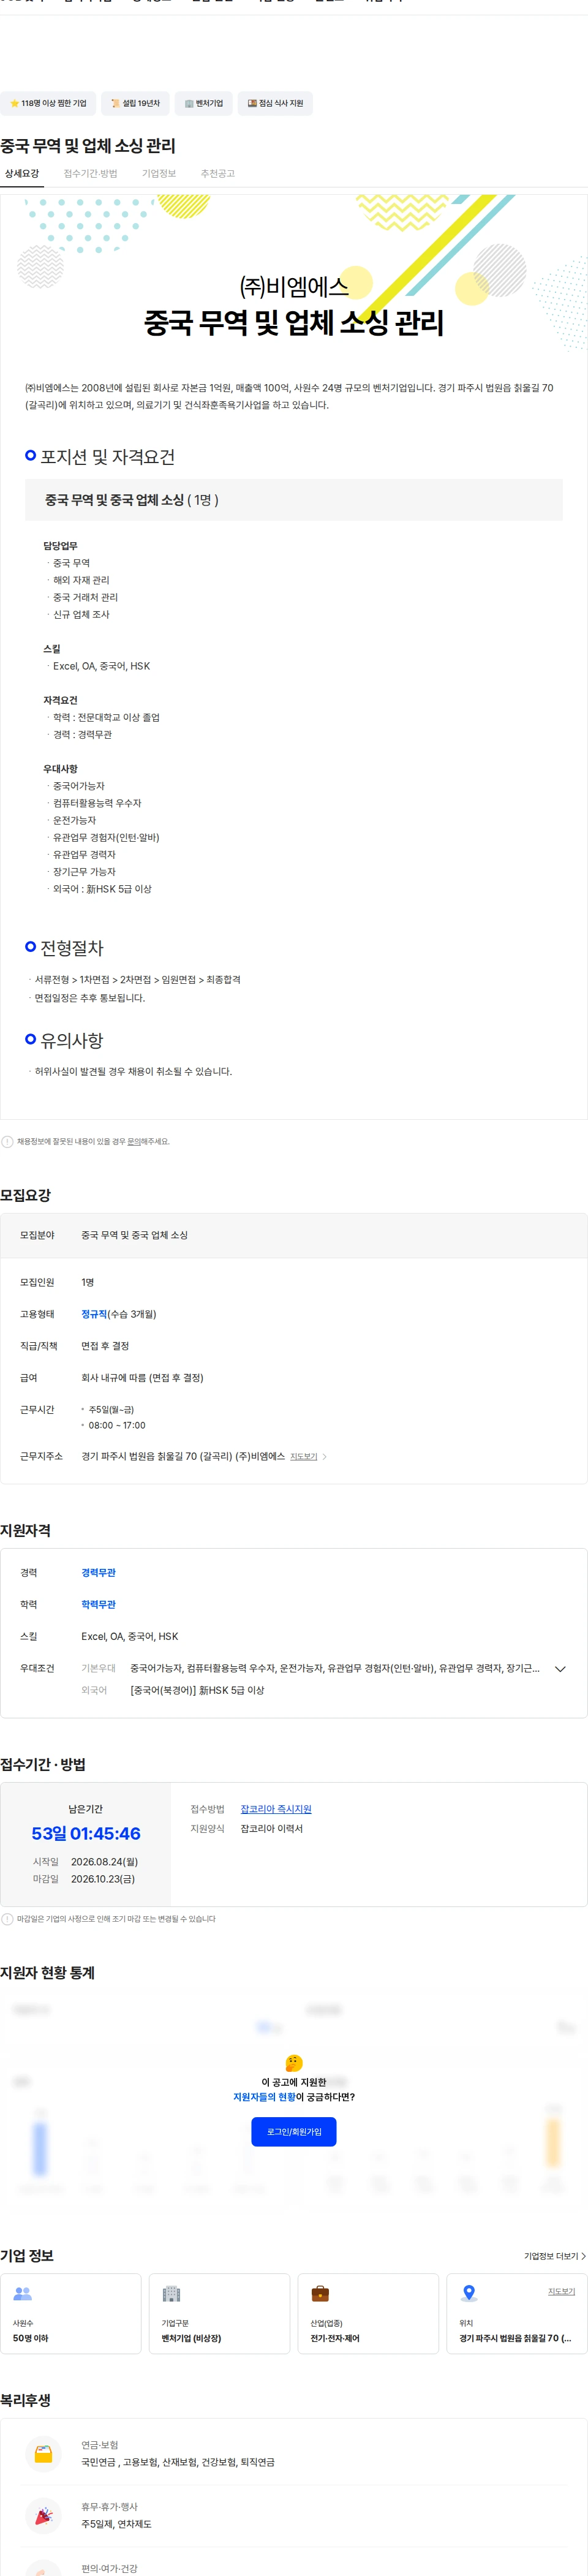
Task: Click the 주5일제, 연차제도 text
Action: coord(116,2524)
